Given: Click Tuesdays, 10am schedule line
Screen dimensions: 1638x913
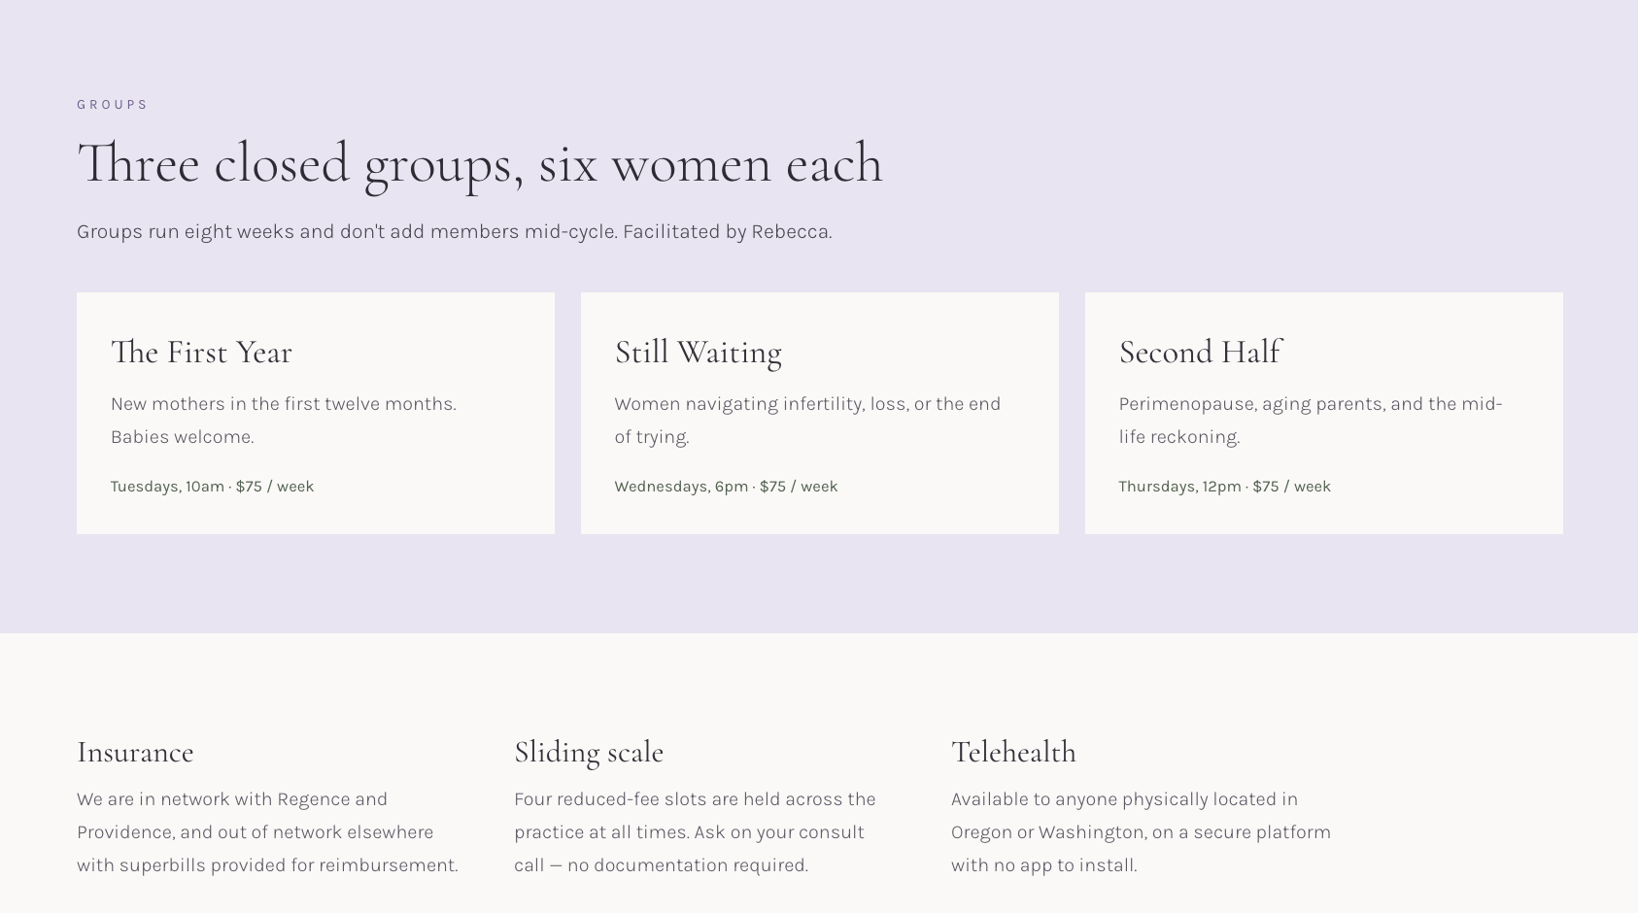Looking at the screenshot, I should coord(212,486).
